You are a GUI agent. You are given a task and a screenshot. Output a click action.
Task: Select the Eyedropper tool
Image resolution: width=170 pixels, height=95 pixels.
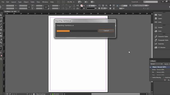coord(1,40)
